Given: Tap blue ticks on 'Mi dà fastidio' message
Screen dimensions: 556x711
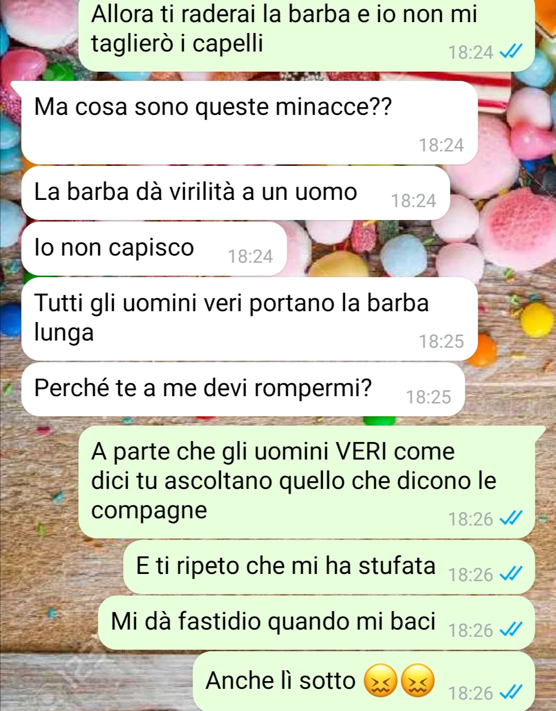Looking at the screenshot, I should pyautogui.click(x=511, y=630).
